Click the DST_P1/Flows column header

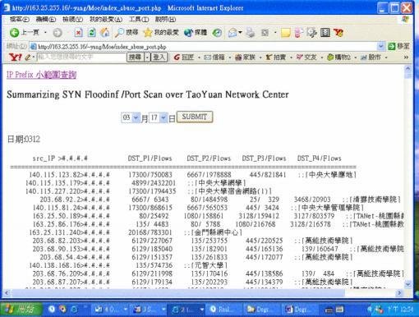(150, 158)
